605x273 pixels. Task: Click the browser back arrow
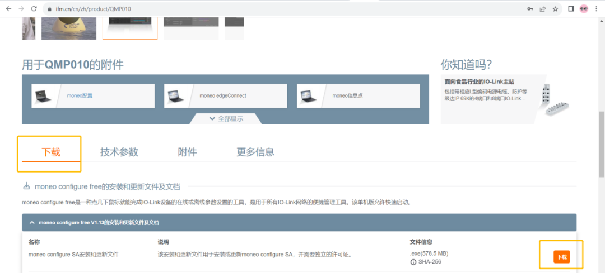(8, 9)
